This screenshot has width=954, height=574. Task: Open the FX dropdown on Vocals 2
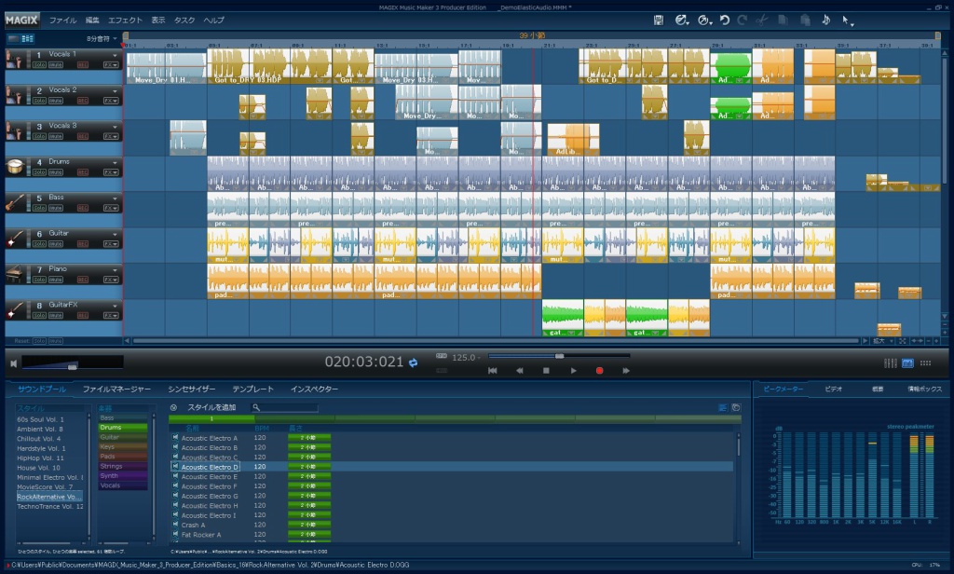111,101
